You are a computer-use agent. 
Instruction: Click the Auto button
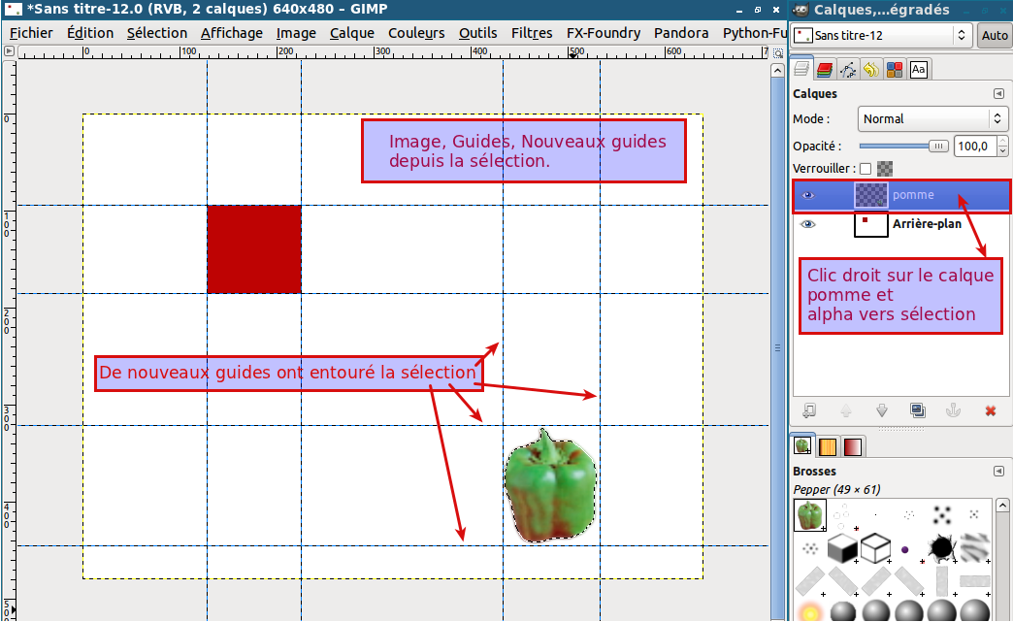(994, 35)
